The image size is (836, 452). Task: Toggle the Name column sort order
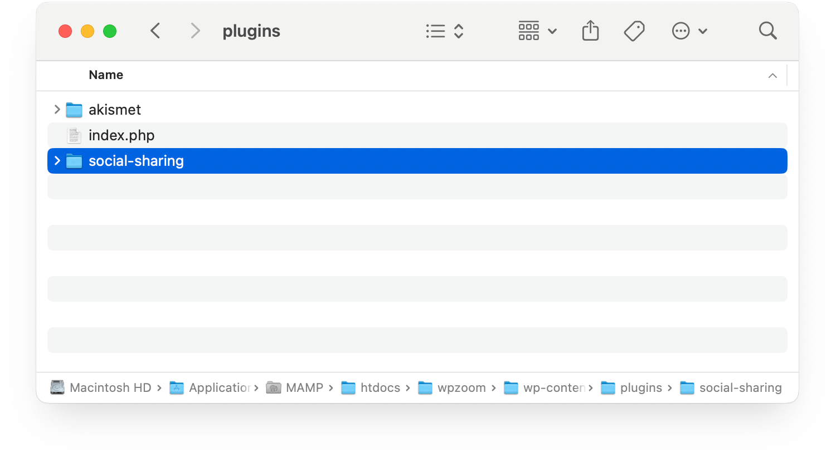pyautogui.click(x=106, y=75)
